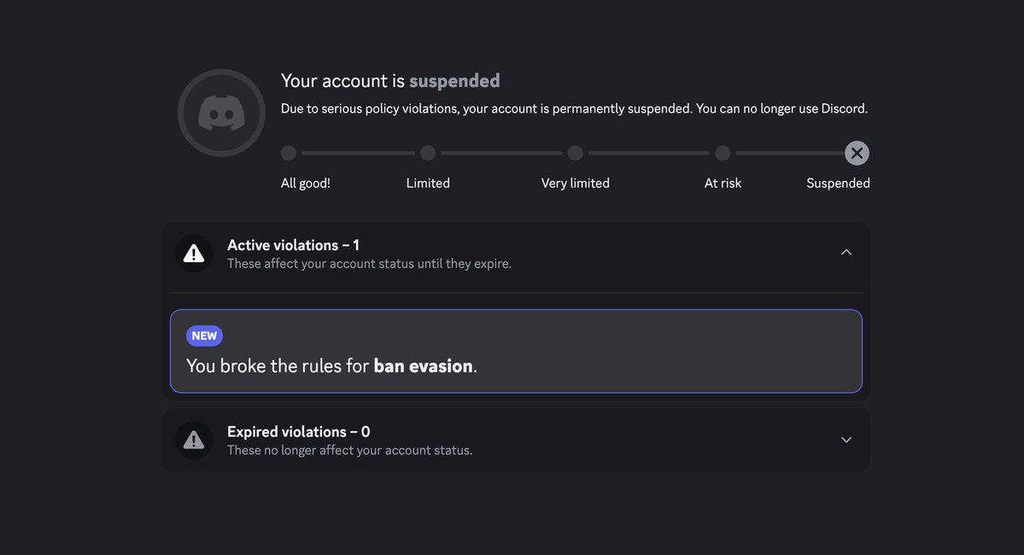Click the At risk status label
Viewport: 1024px width, 555px height.
pos(723,184)
